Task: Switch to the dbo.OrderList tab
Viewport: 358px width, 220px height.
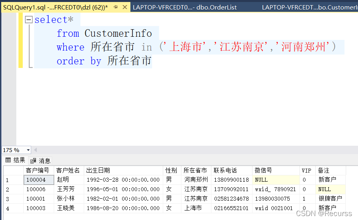Action: [185, 7]
